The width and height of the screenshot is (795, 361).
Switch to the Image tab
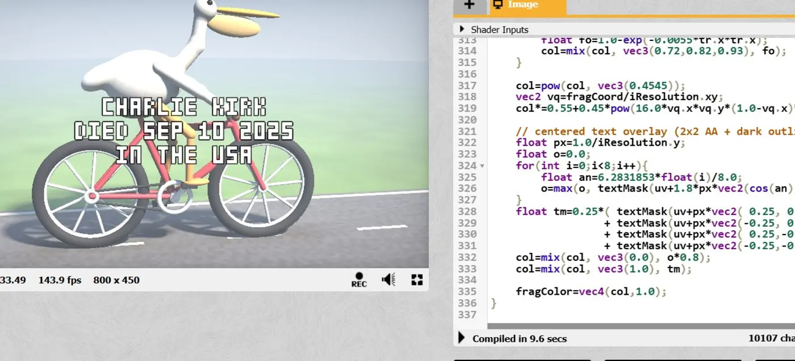(527, 5)
